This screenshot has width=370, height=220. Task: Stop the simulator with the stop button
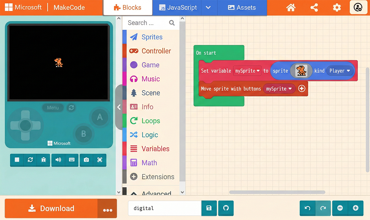(x=17, y=160)
